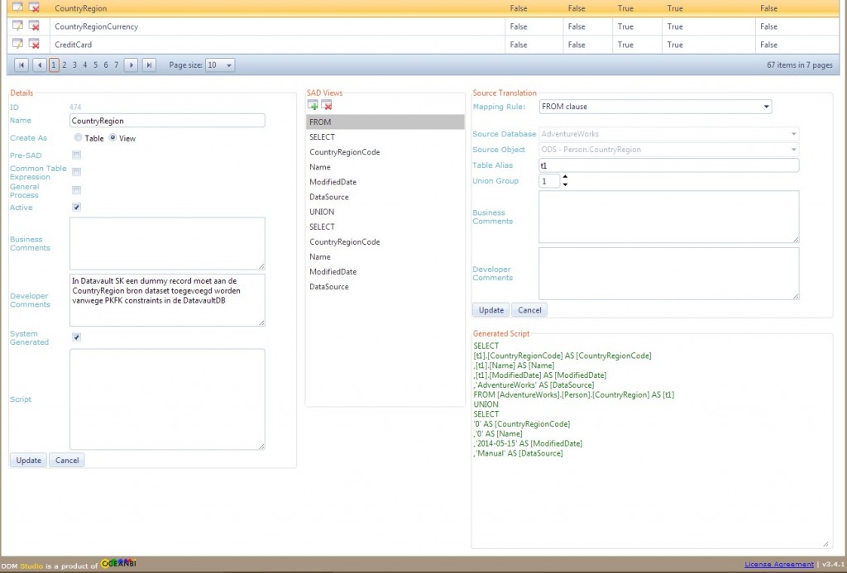This screenshot has width=847, height=573.
Task: Select the second SELECT in SAD Views
Action: [385, 227]
